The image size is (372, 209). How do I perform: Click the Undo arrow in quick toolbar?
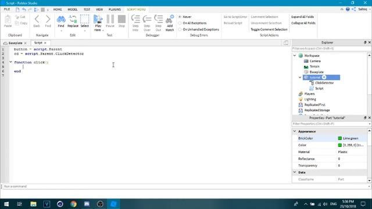click(x=24, y=9)
